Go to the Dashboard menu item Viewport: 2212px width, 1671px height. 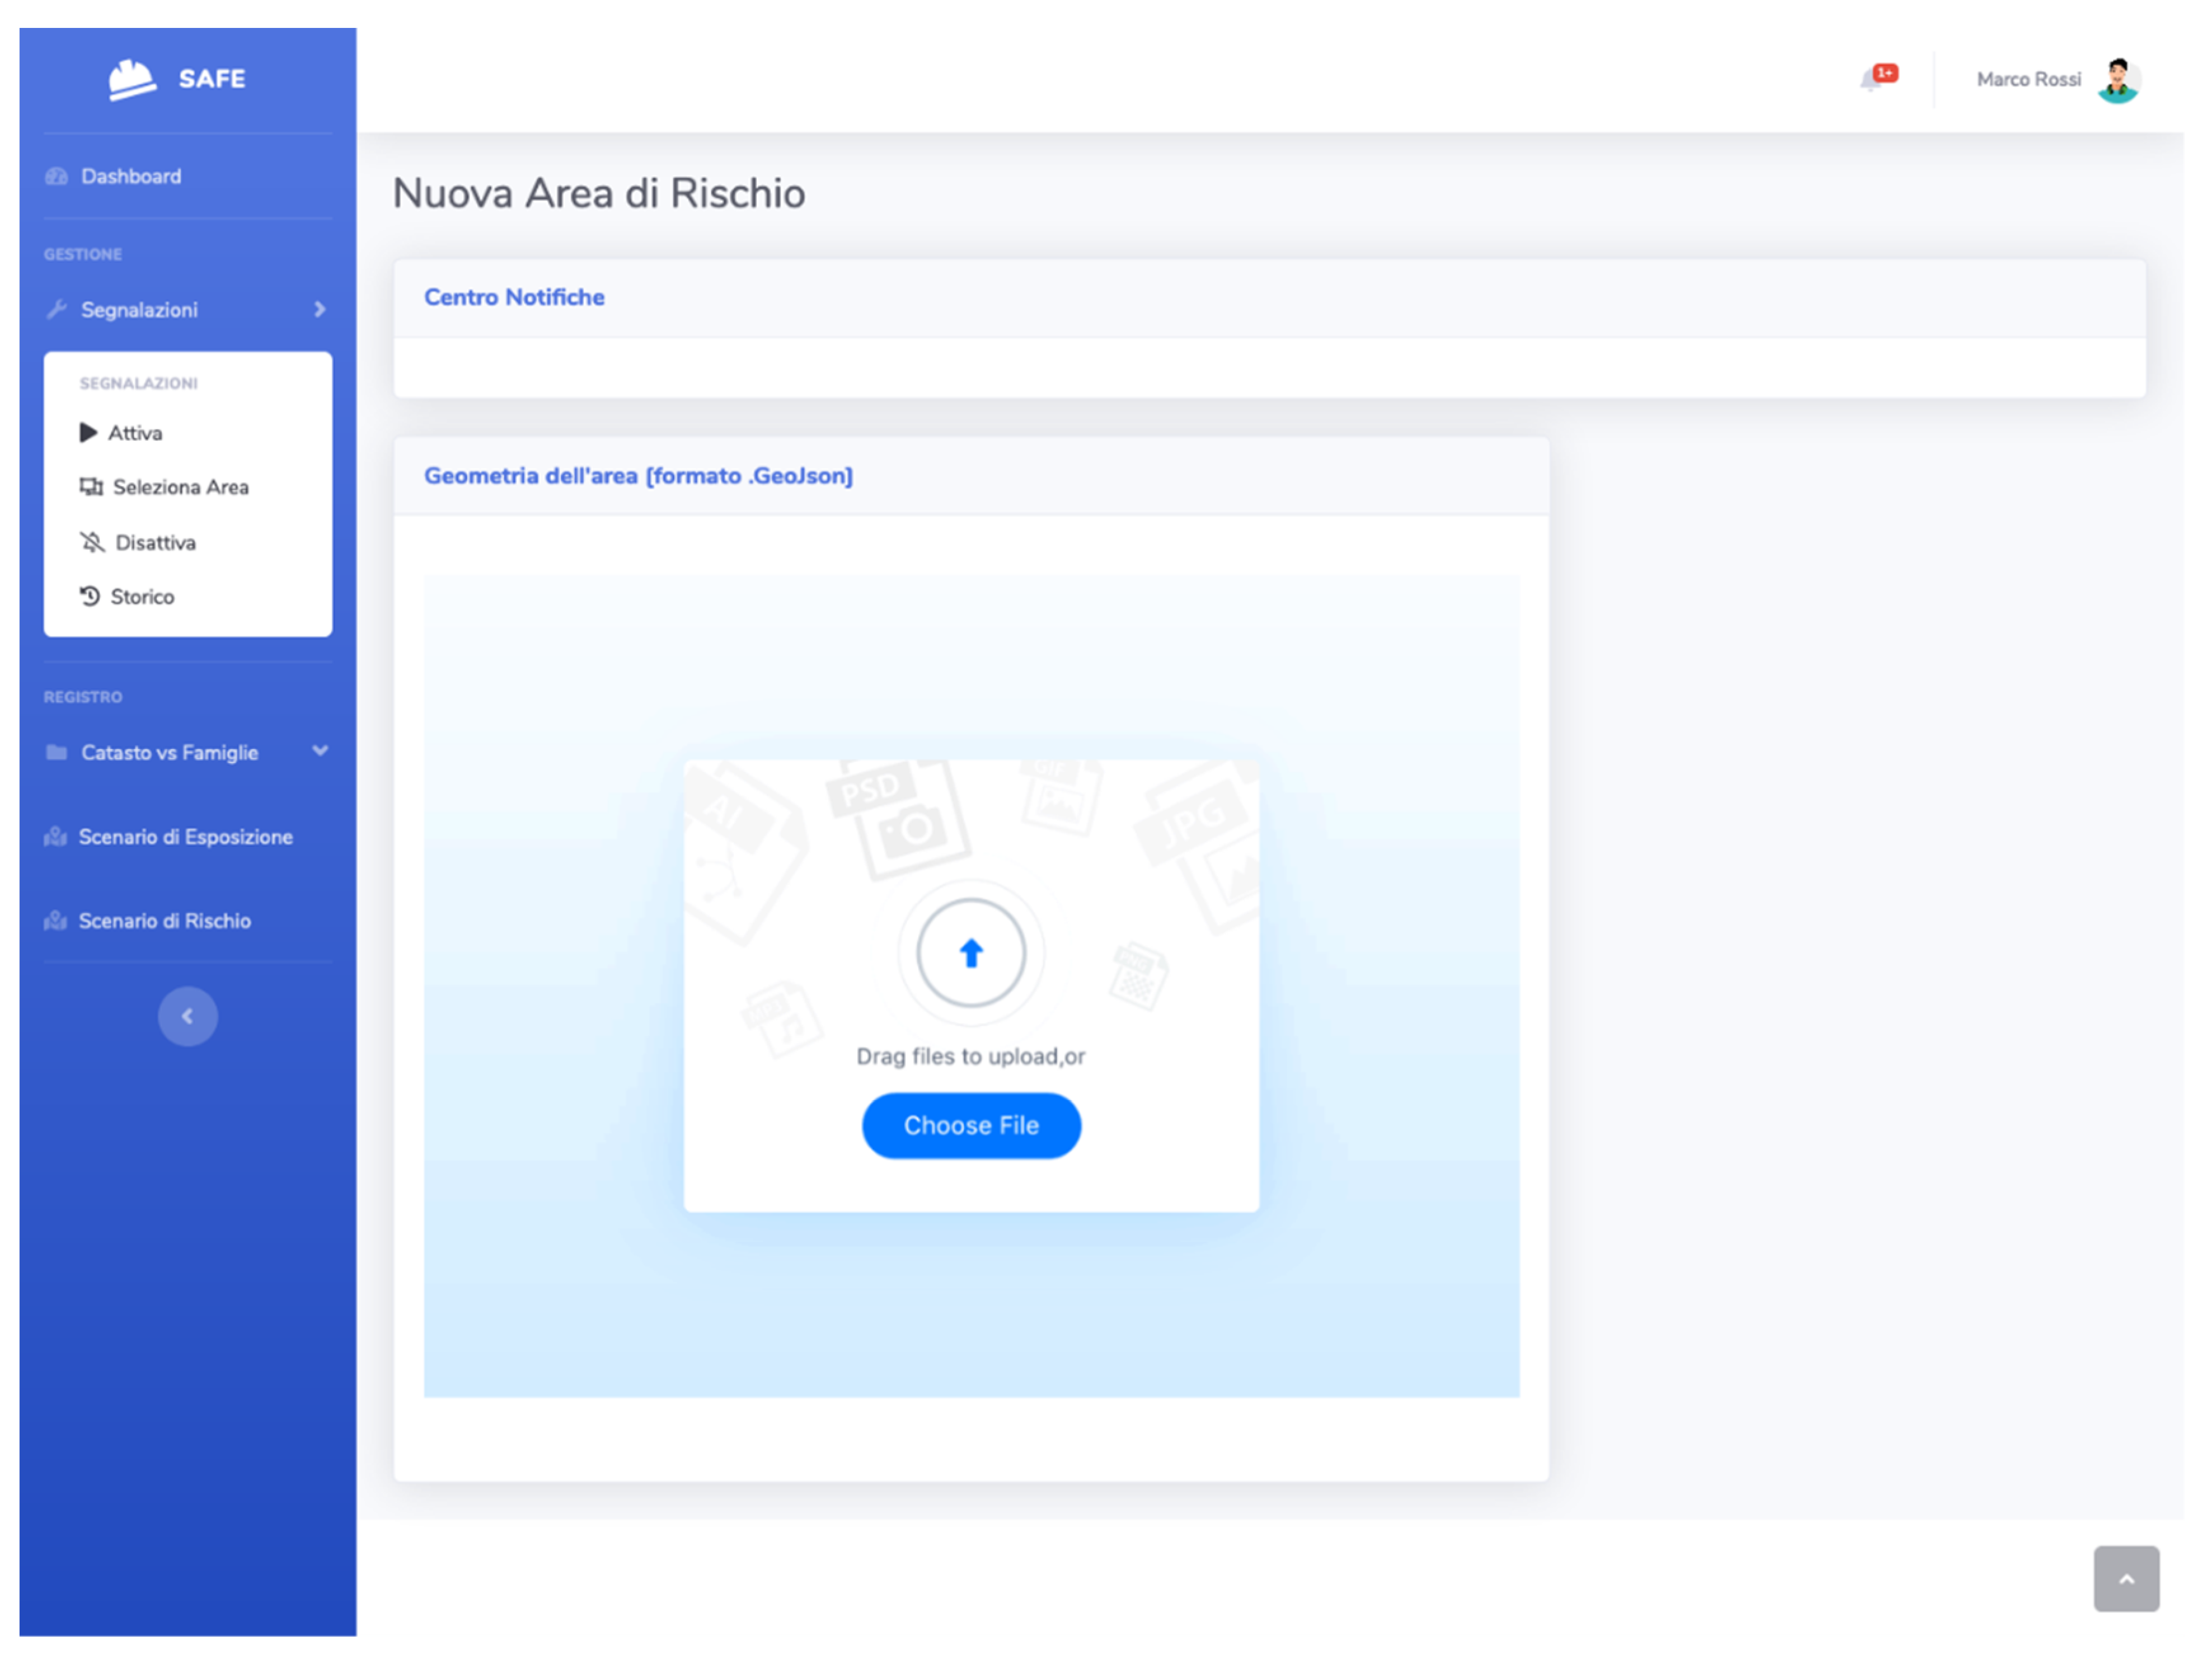click(131, 177)
